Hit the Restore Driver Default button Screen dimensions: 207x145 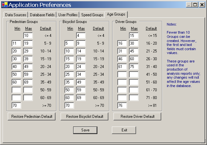[137, 117]
